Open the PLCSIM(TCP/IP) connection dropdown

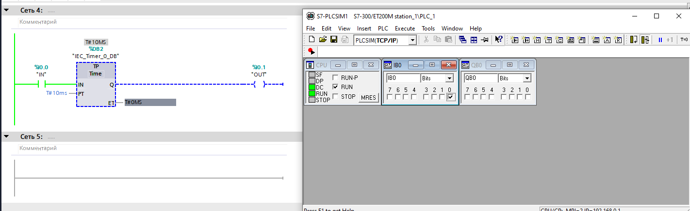412,40
